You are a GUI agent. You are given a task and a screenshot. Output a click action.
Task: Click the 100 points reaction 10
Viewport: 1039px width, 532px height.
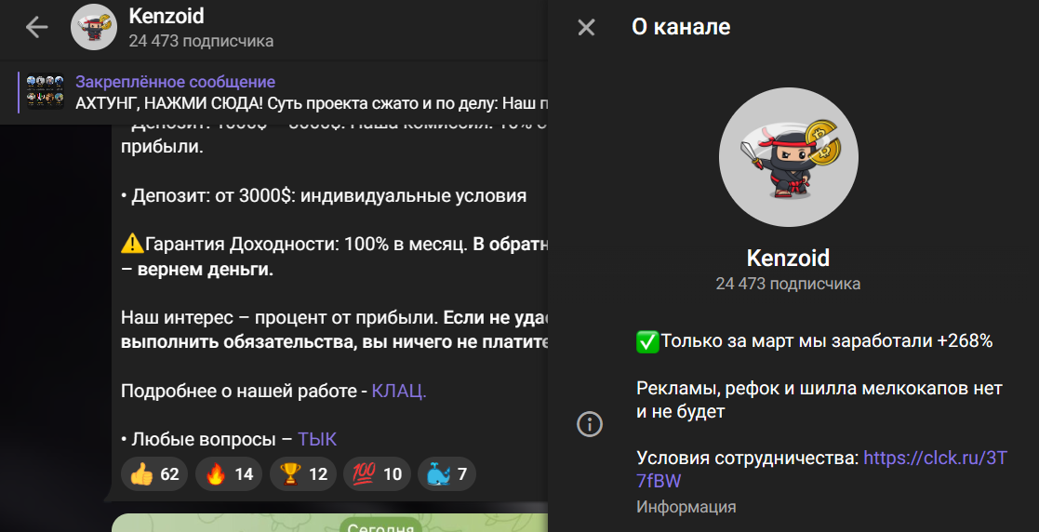point(377,474)
